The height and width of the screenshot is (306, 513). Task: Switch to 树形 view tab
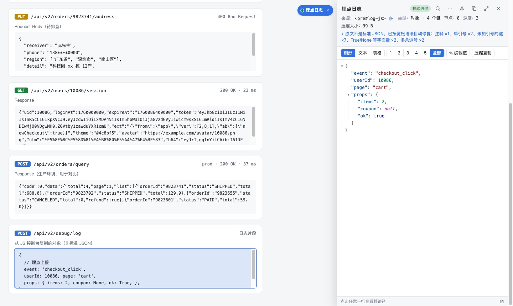[348, 53]
